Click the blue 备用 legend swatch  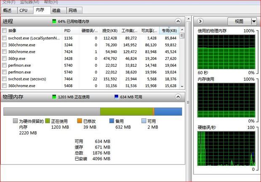pyautogui.click(x=112, y=121)
